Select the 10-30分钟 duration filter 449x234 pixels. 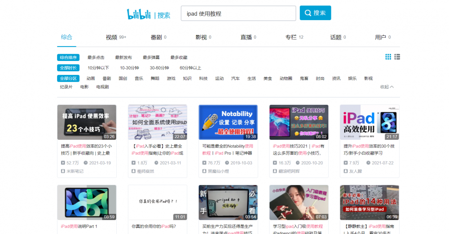point(129,68)
